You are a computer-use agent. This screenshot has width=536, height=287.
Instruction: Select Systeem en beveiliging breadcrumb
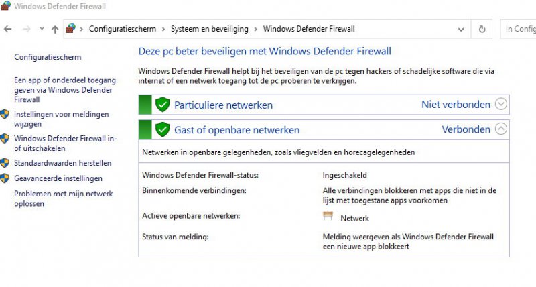click(209, 29)
